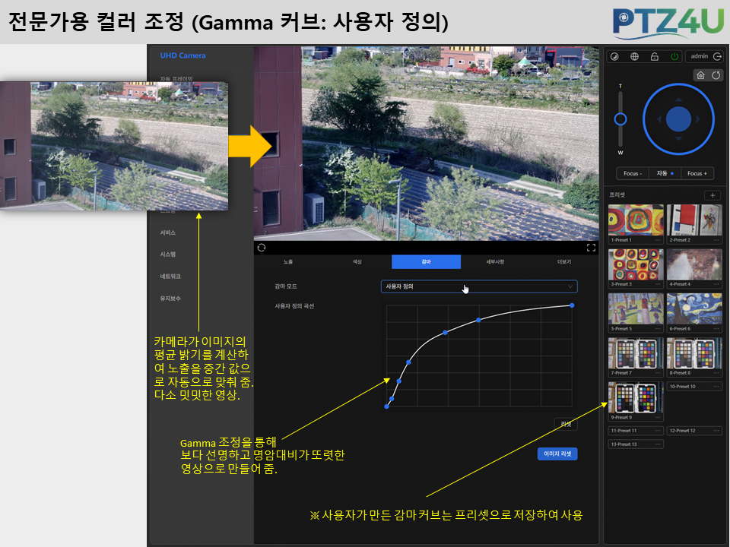Screen dimensions: 730x547
Task: Open the 감마 모드 사용자 정의 dropdown
Action: [x=479, y=286]
